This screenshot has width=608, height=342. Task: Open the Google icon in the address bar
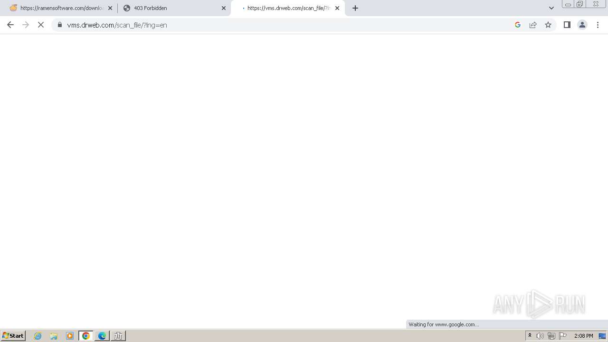[518, 25]
